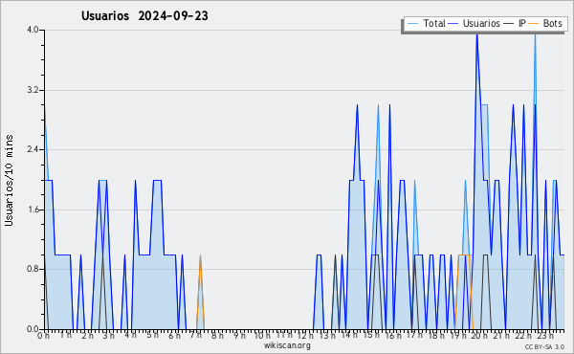Viewport: 574px width, 354px height.
Task: Click the '1 h' x-axis label
Action: pyautogui.click(x=65, y=335)
